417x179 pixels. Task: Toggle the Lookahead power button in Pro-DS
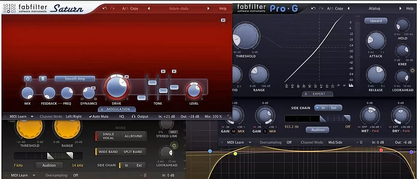click(x=174, y=145)
